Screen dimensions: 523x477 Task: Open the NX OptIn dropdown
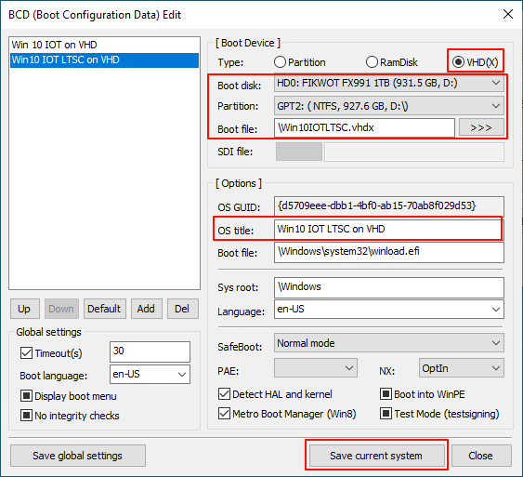[462, 368]
